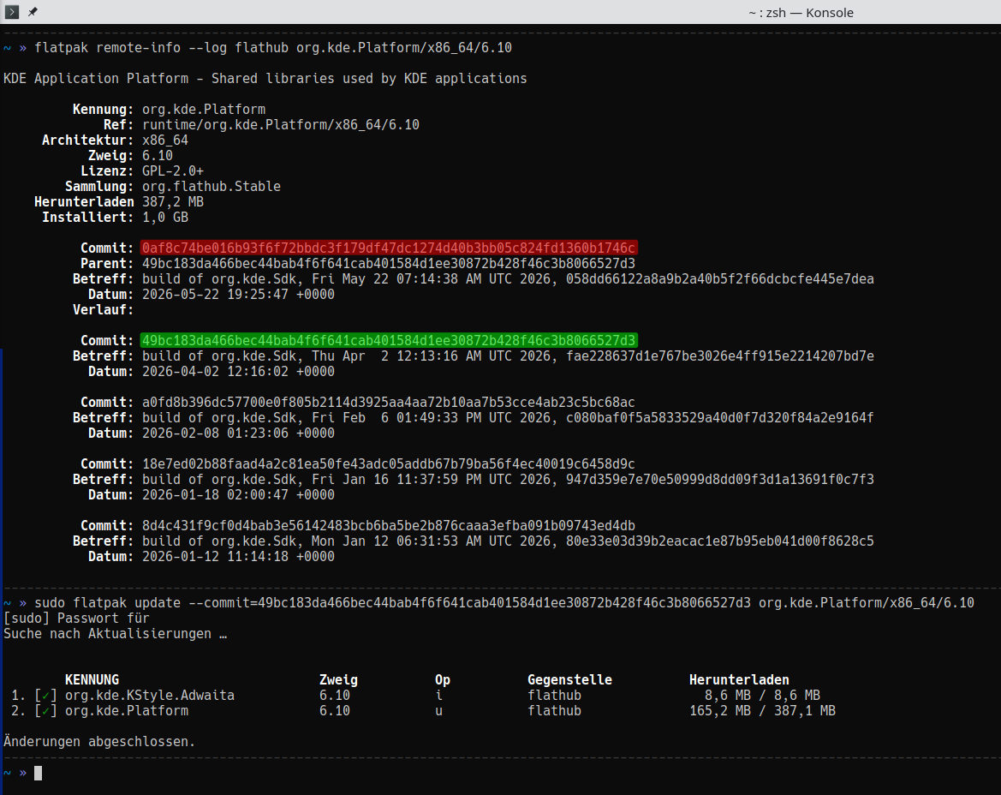The image size is (1001, 795).
Task: Select the commit hash starting 8d4c431f9cf
Action: point(389,525)
